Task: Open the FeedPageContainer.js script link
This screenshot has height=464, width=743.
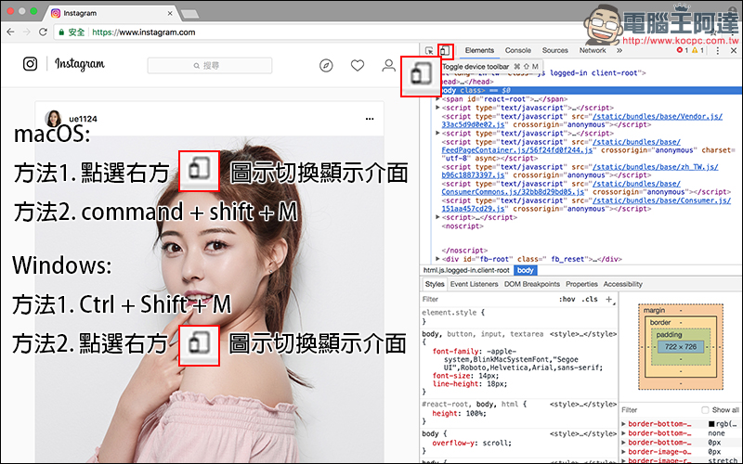Action: point(517,150)
